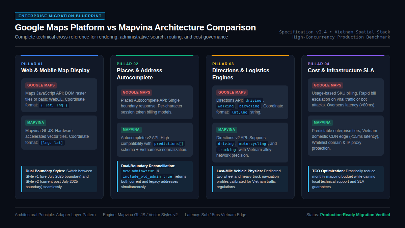Select 'Directions & Logistics Engines' heading
The width and height of the screenshot is (405, 228).
pos(241,74)
